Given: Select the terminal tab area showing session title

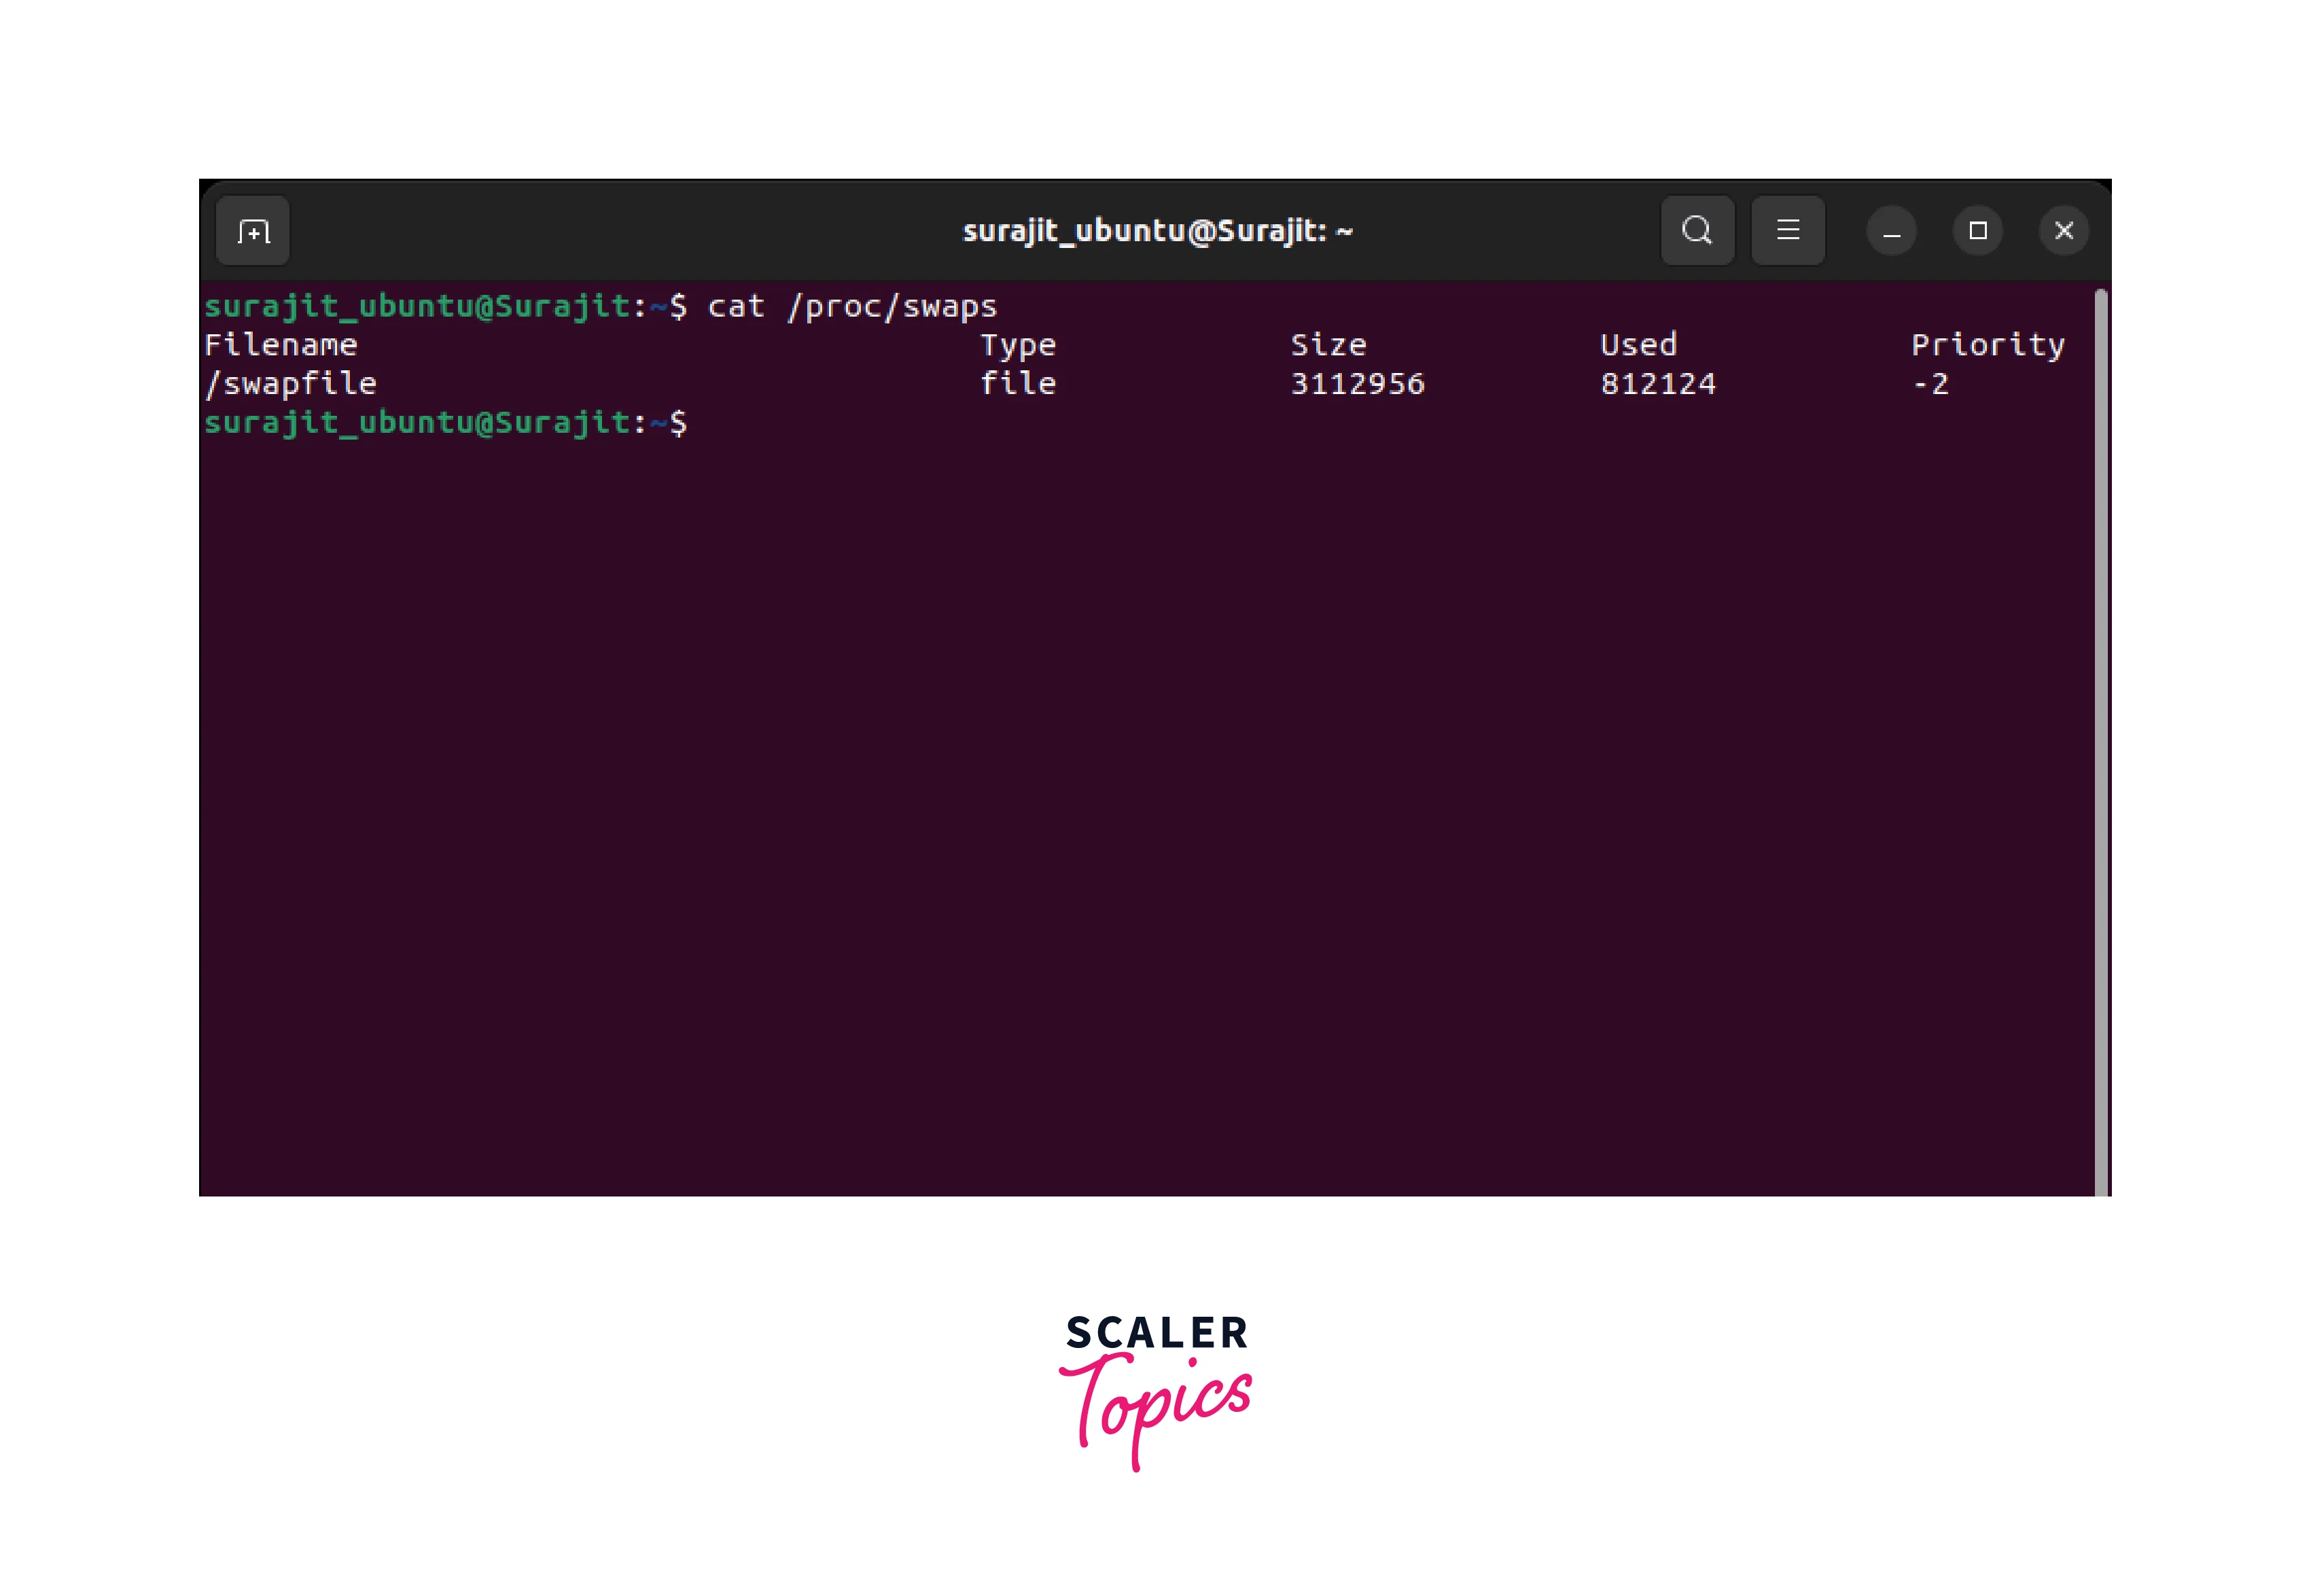Looking at the screenshot, I should coord(1157,230).
